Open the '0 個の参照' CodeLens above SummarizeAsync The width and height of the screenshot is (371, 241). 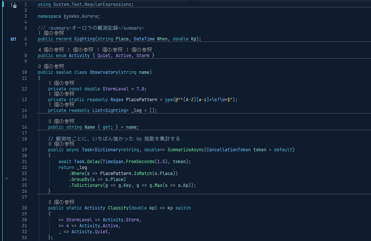coord(62,144)
